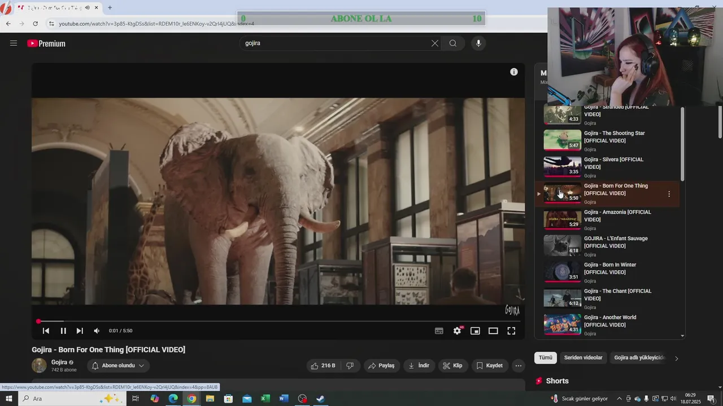Open Microsoft Edge from taskbar
723x406 pixels.
click(173, 399)
